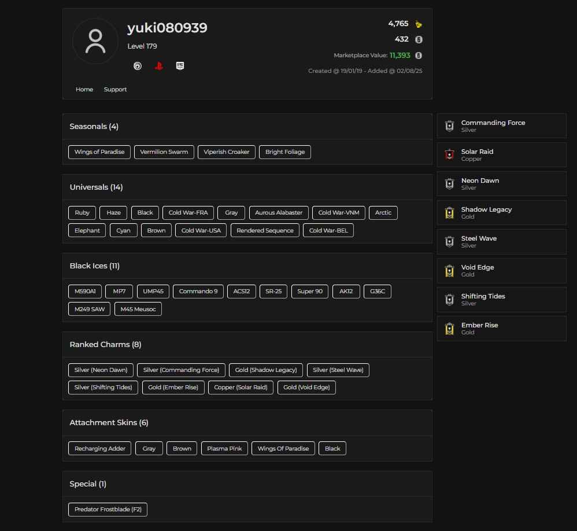577x531 pixels.
Task: Click the profile avatar icon
Action: click(x=95, y=40)
